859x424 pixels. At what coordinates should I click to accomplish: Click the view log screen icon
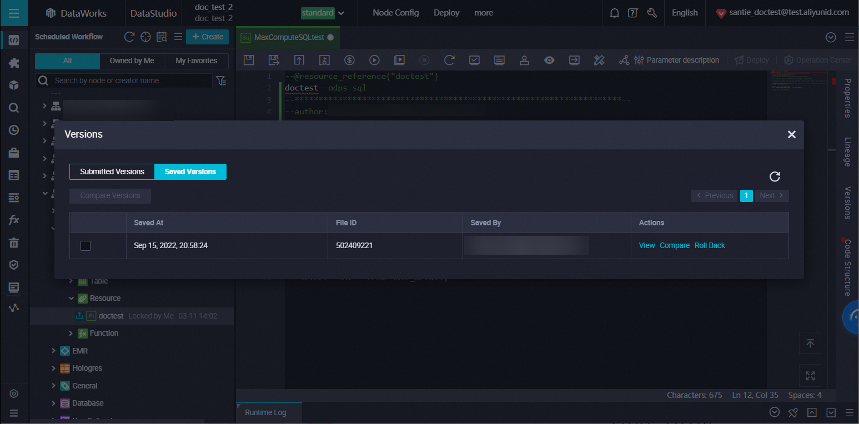coord(499,60)
